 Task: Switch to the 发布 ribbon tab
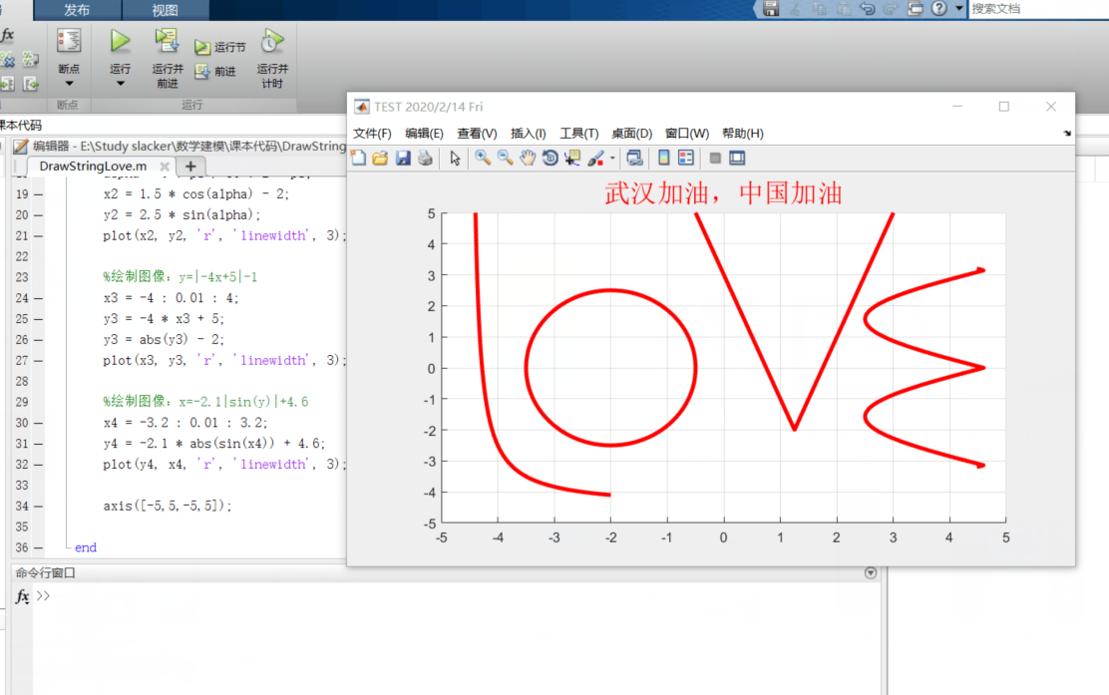click(x=77, y=10)
